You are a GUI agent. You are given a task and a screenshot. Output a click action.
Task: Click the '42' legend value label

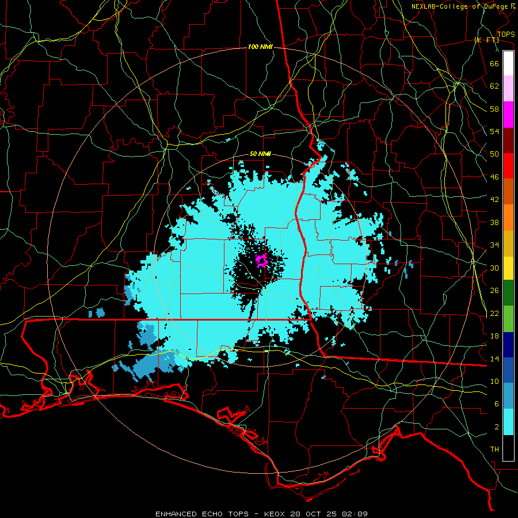494,200
